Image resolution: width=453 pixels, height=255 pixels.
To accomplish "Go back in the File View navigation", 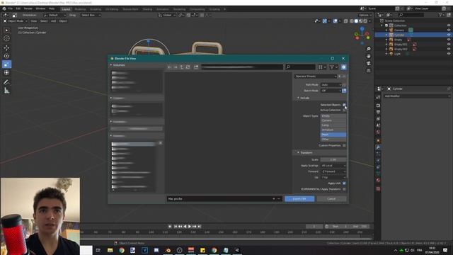I will click(170, 67).
